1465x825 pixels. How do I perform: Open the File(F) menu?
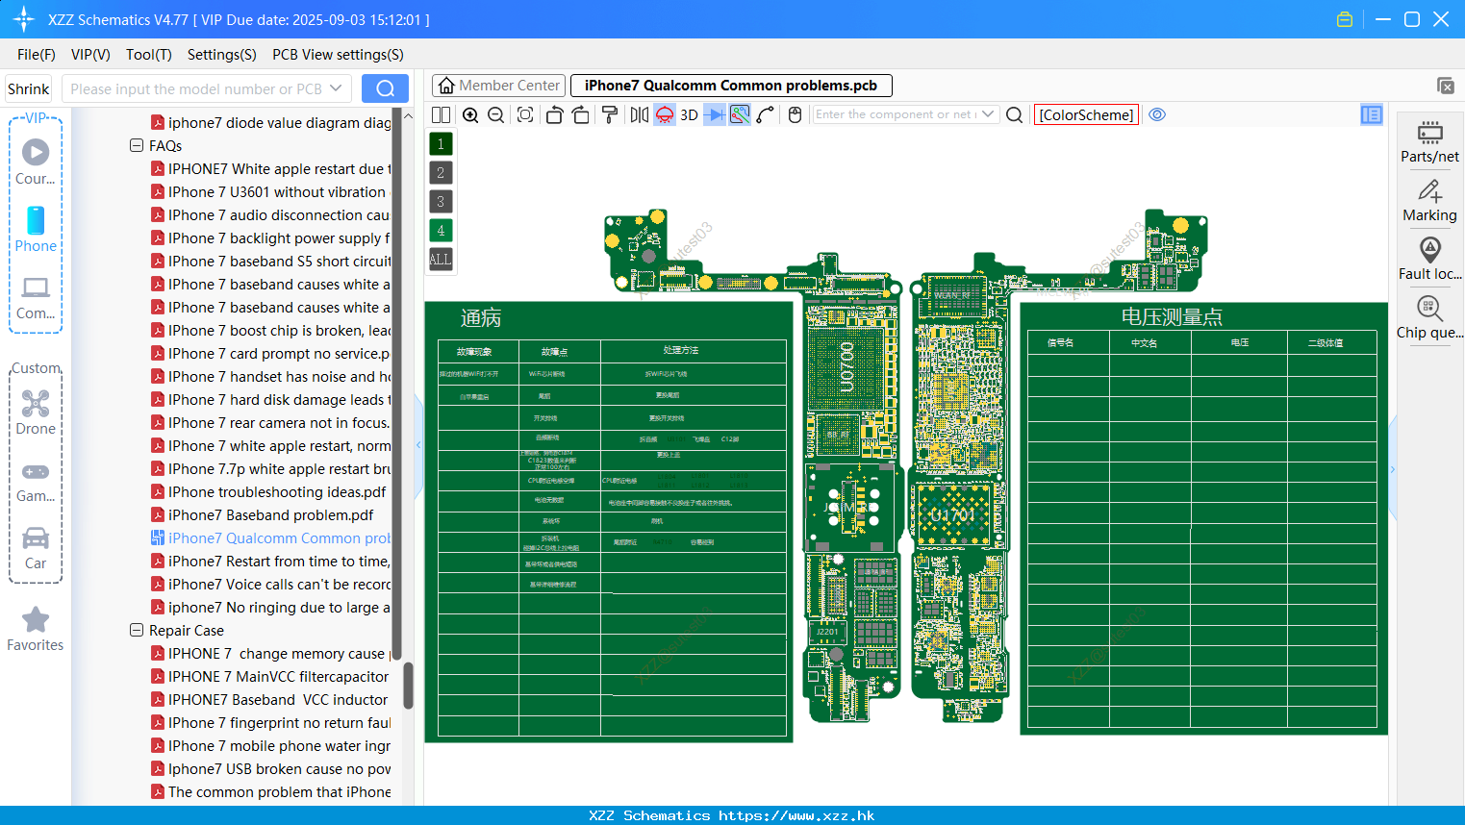(37, 55)
